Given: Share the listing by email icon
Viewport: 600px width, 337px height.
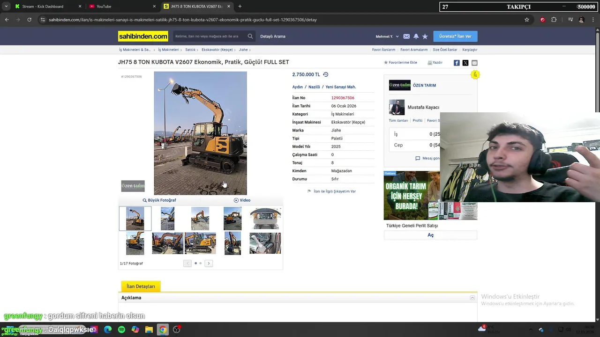Looking at the screenshot, I should 474,63.
